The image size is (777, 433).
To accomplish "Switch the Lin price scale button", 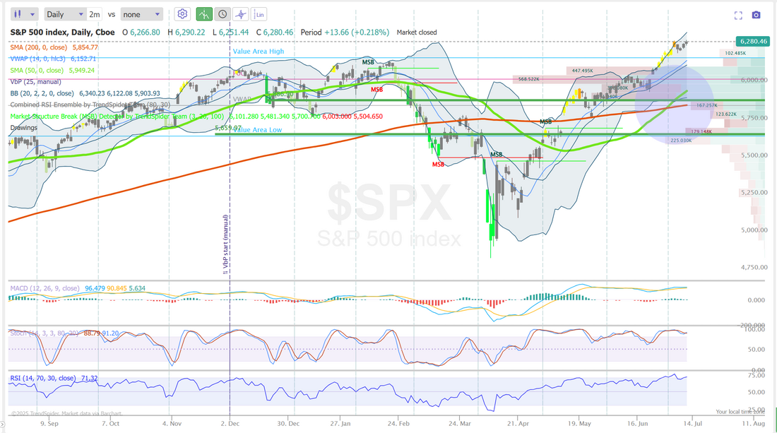I will click(x=259, y=14).
